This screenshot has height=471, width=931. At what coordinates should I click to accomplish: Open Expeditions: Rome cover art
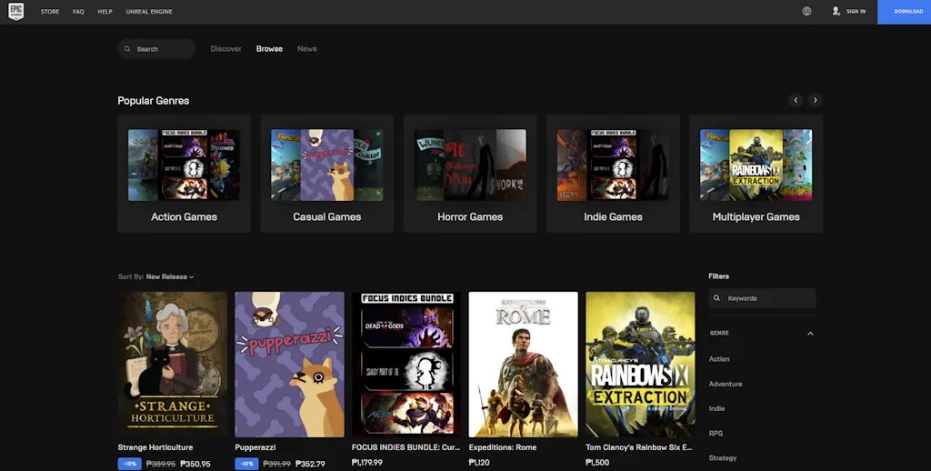tap(523, 364)
